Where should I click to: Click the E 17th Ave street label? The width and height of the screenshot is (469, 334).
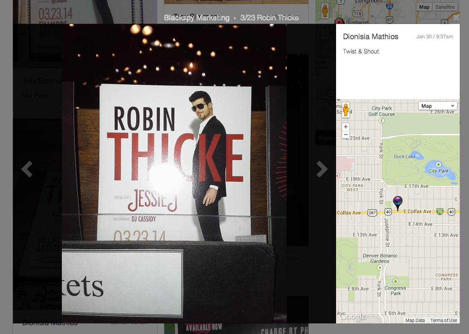(417, 186)
